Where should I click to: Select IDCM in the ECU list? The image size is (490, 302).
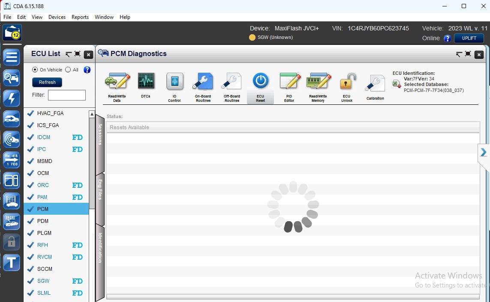56,137
